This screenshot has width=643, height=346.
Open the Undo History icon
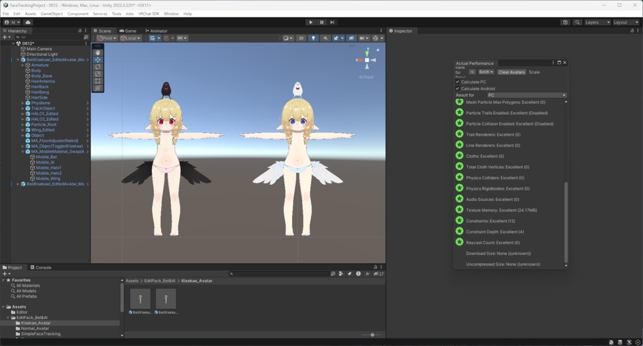pyautogui.click(x=565, y=22)
